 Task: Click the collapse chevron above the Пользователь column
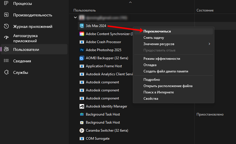point(130,2)
